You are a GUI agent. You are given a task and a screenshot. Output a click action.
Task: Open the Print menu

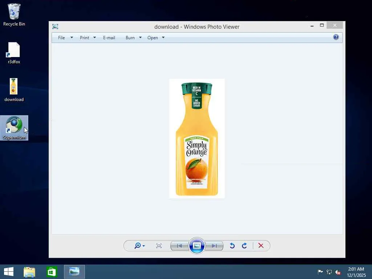84,38
